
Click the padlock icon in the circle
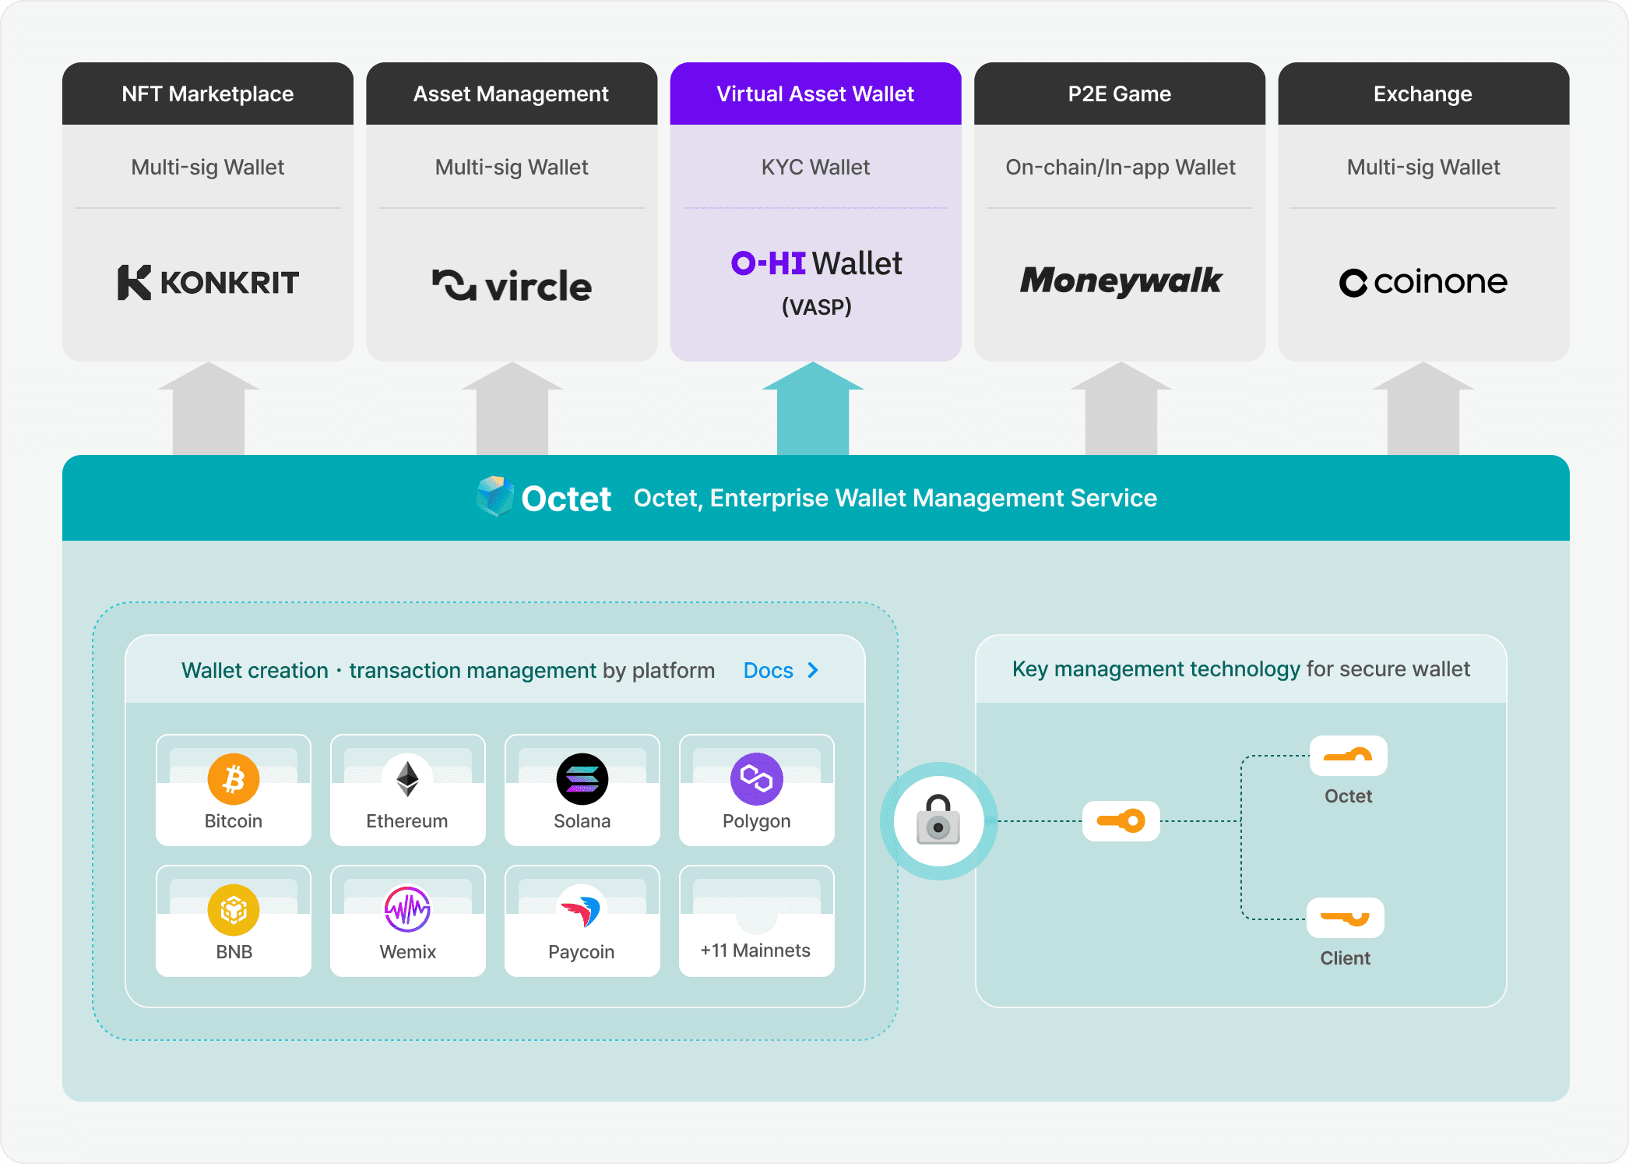tap(938, 820)
